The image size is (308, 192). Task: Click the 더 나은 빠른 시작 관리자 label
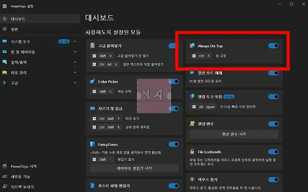[x=238, y=107]
